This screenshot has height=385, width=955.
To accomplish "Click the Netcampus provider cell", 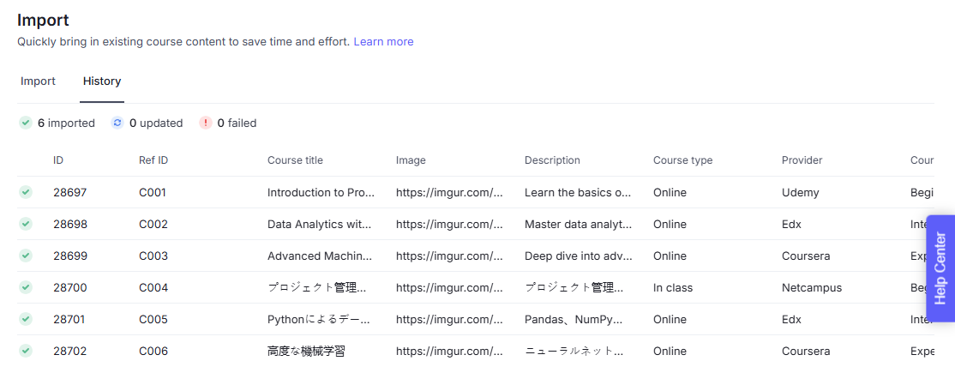I will click(x=812, y=288).
